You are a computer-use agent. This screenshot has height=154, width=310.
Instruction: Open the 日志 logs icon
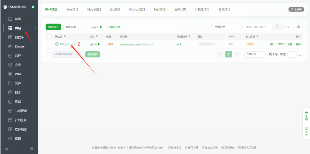pos(10,92)
